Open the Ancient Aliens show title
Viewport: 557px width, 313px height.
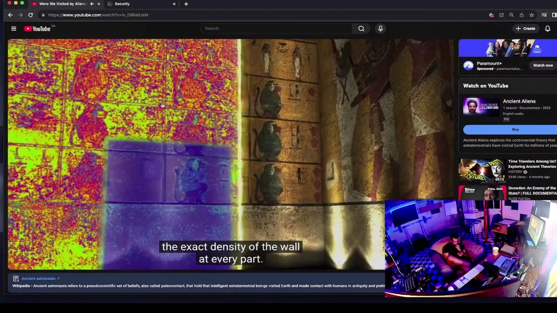click(x=519, y=101)
